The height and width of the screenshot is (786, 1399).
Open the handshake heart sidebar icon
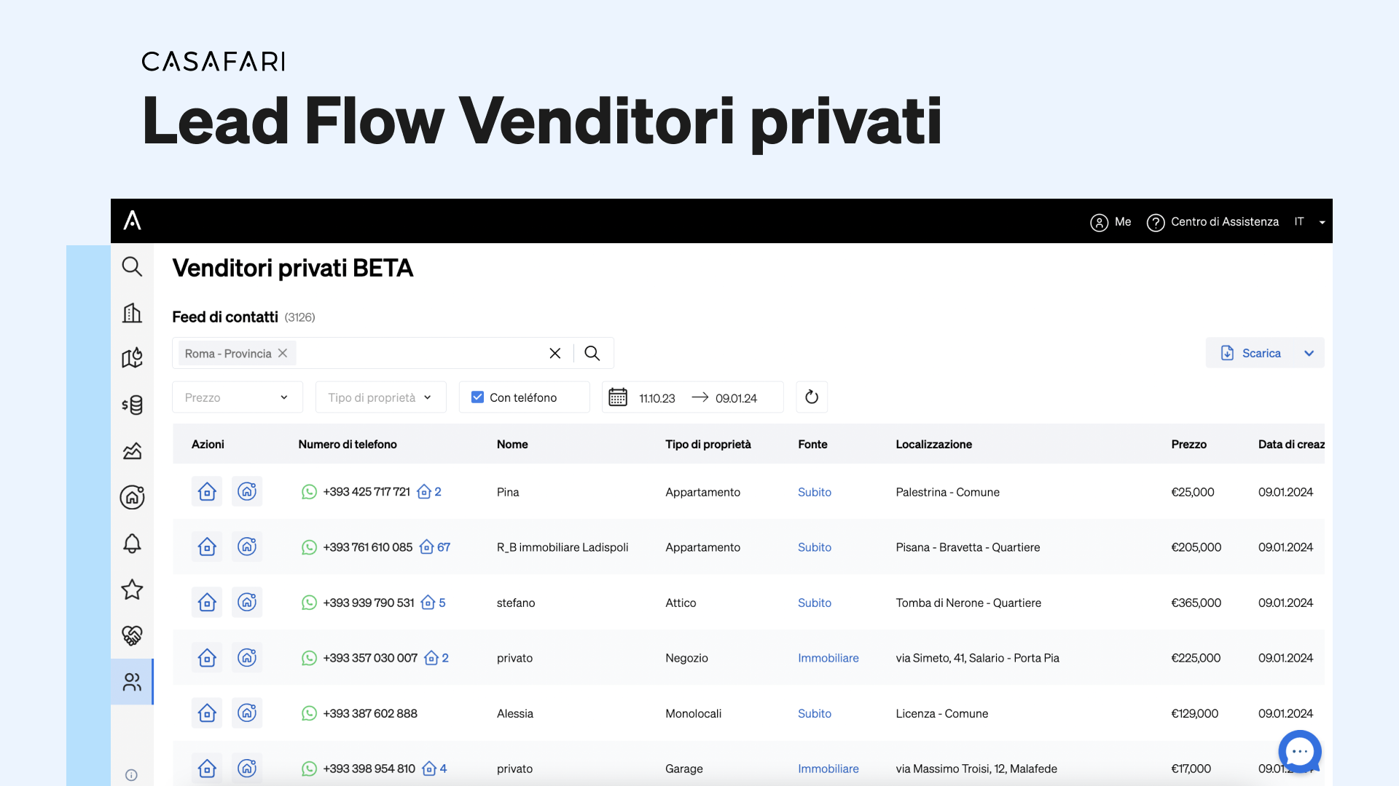[x=132, y=635]
